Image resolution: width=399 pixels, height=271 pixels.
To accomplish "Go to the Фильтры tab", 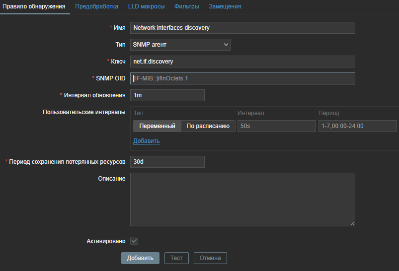I will click(x=186, y=6).
